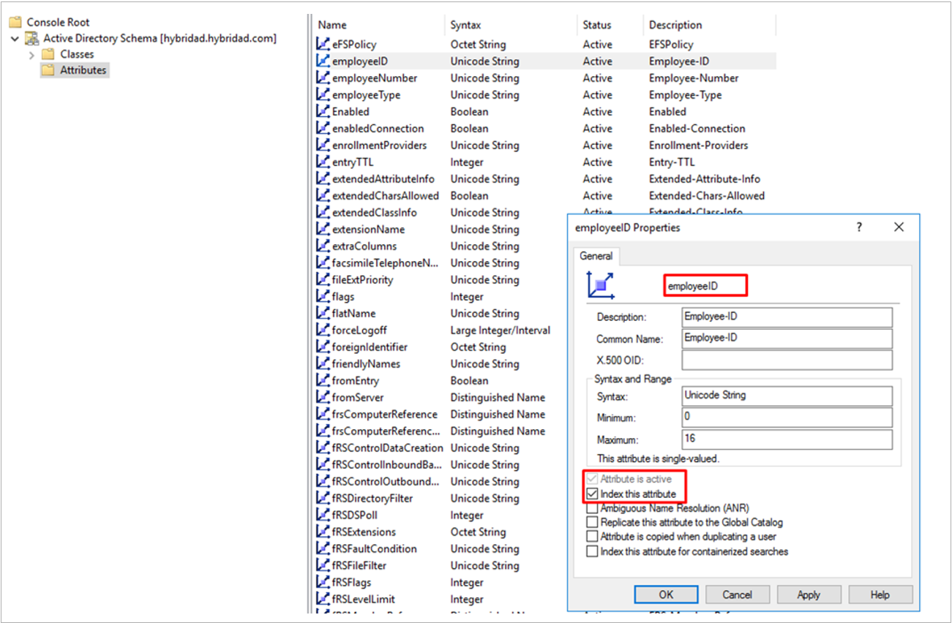Screen dimensions: 952x623
Task: Uncheck the Index this attribute checkbox
Action: 591,494
